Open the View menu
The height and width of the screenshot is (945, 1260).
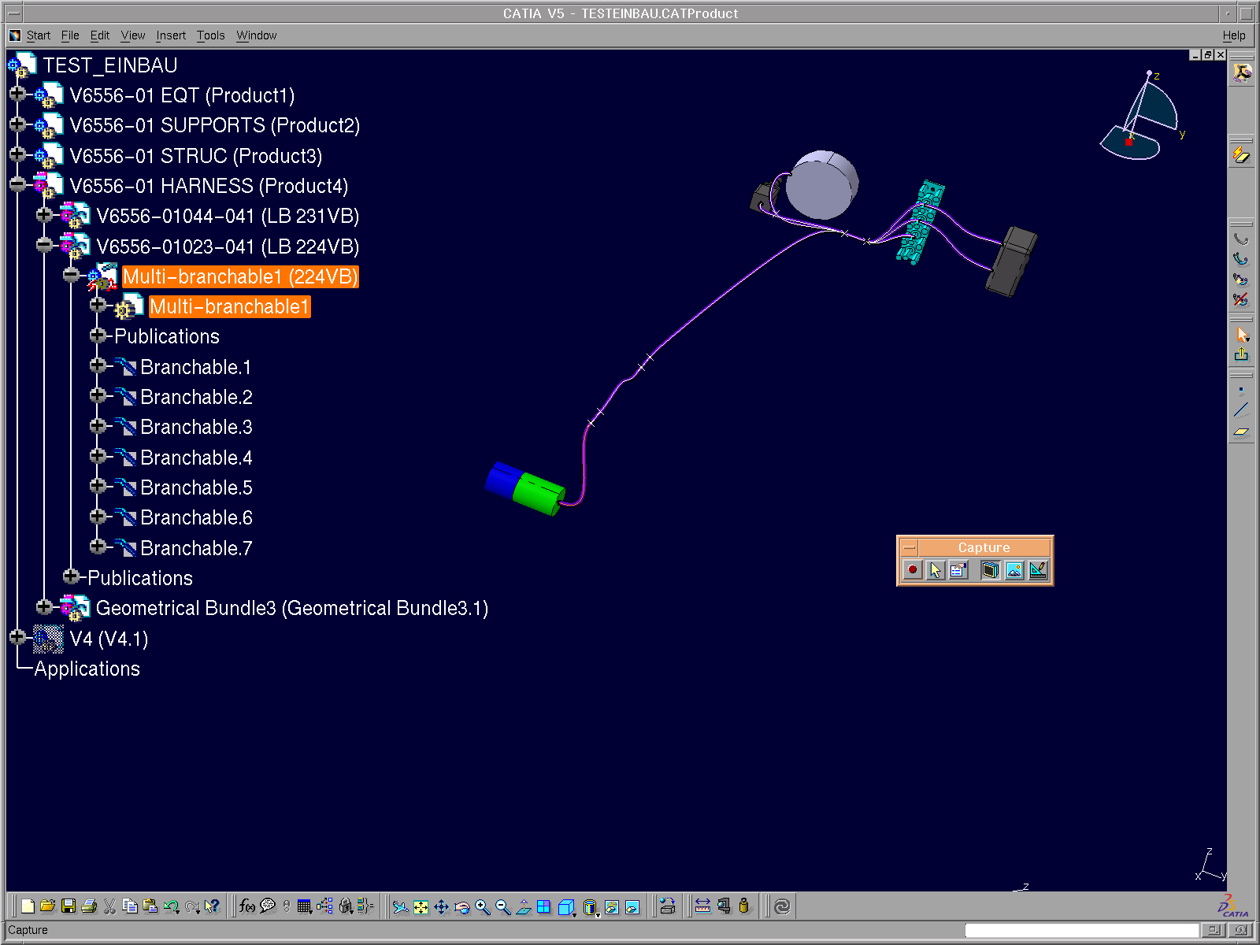tap(132, 35)
